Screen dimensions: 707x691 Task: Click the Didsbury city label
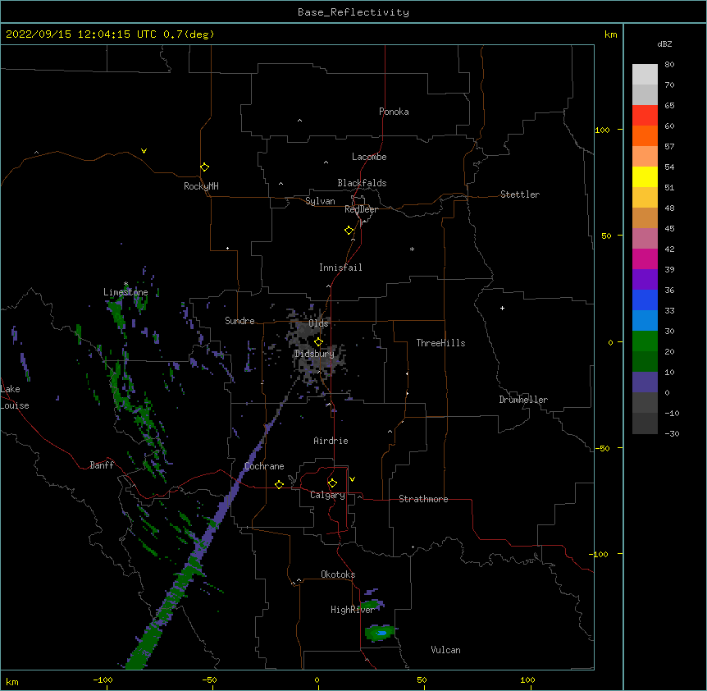tap(315, 354)
